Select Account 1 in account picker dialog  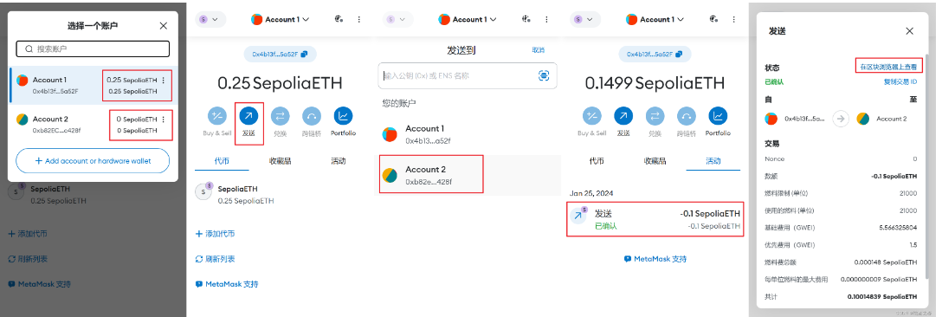(94, 85)
